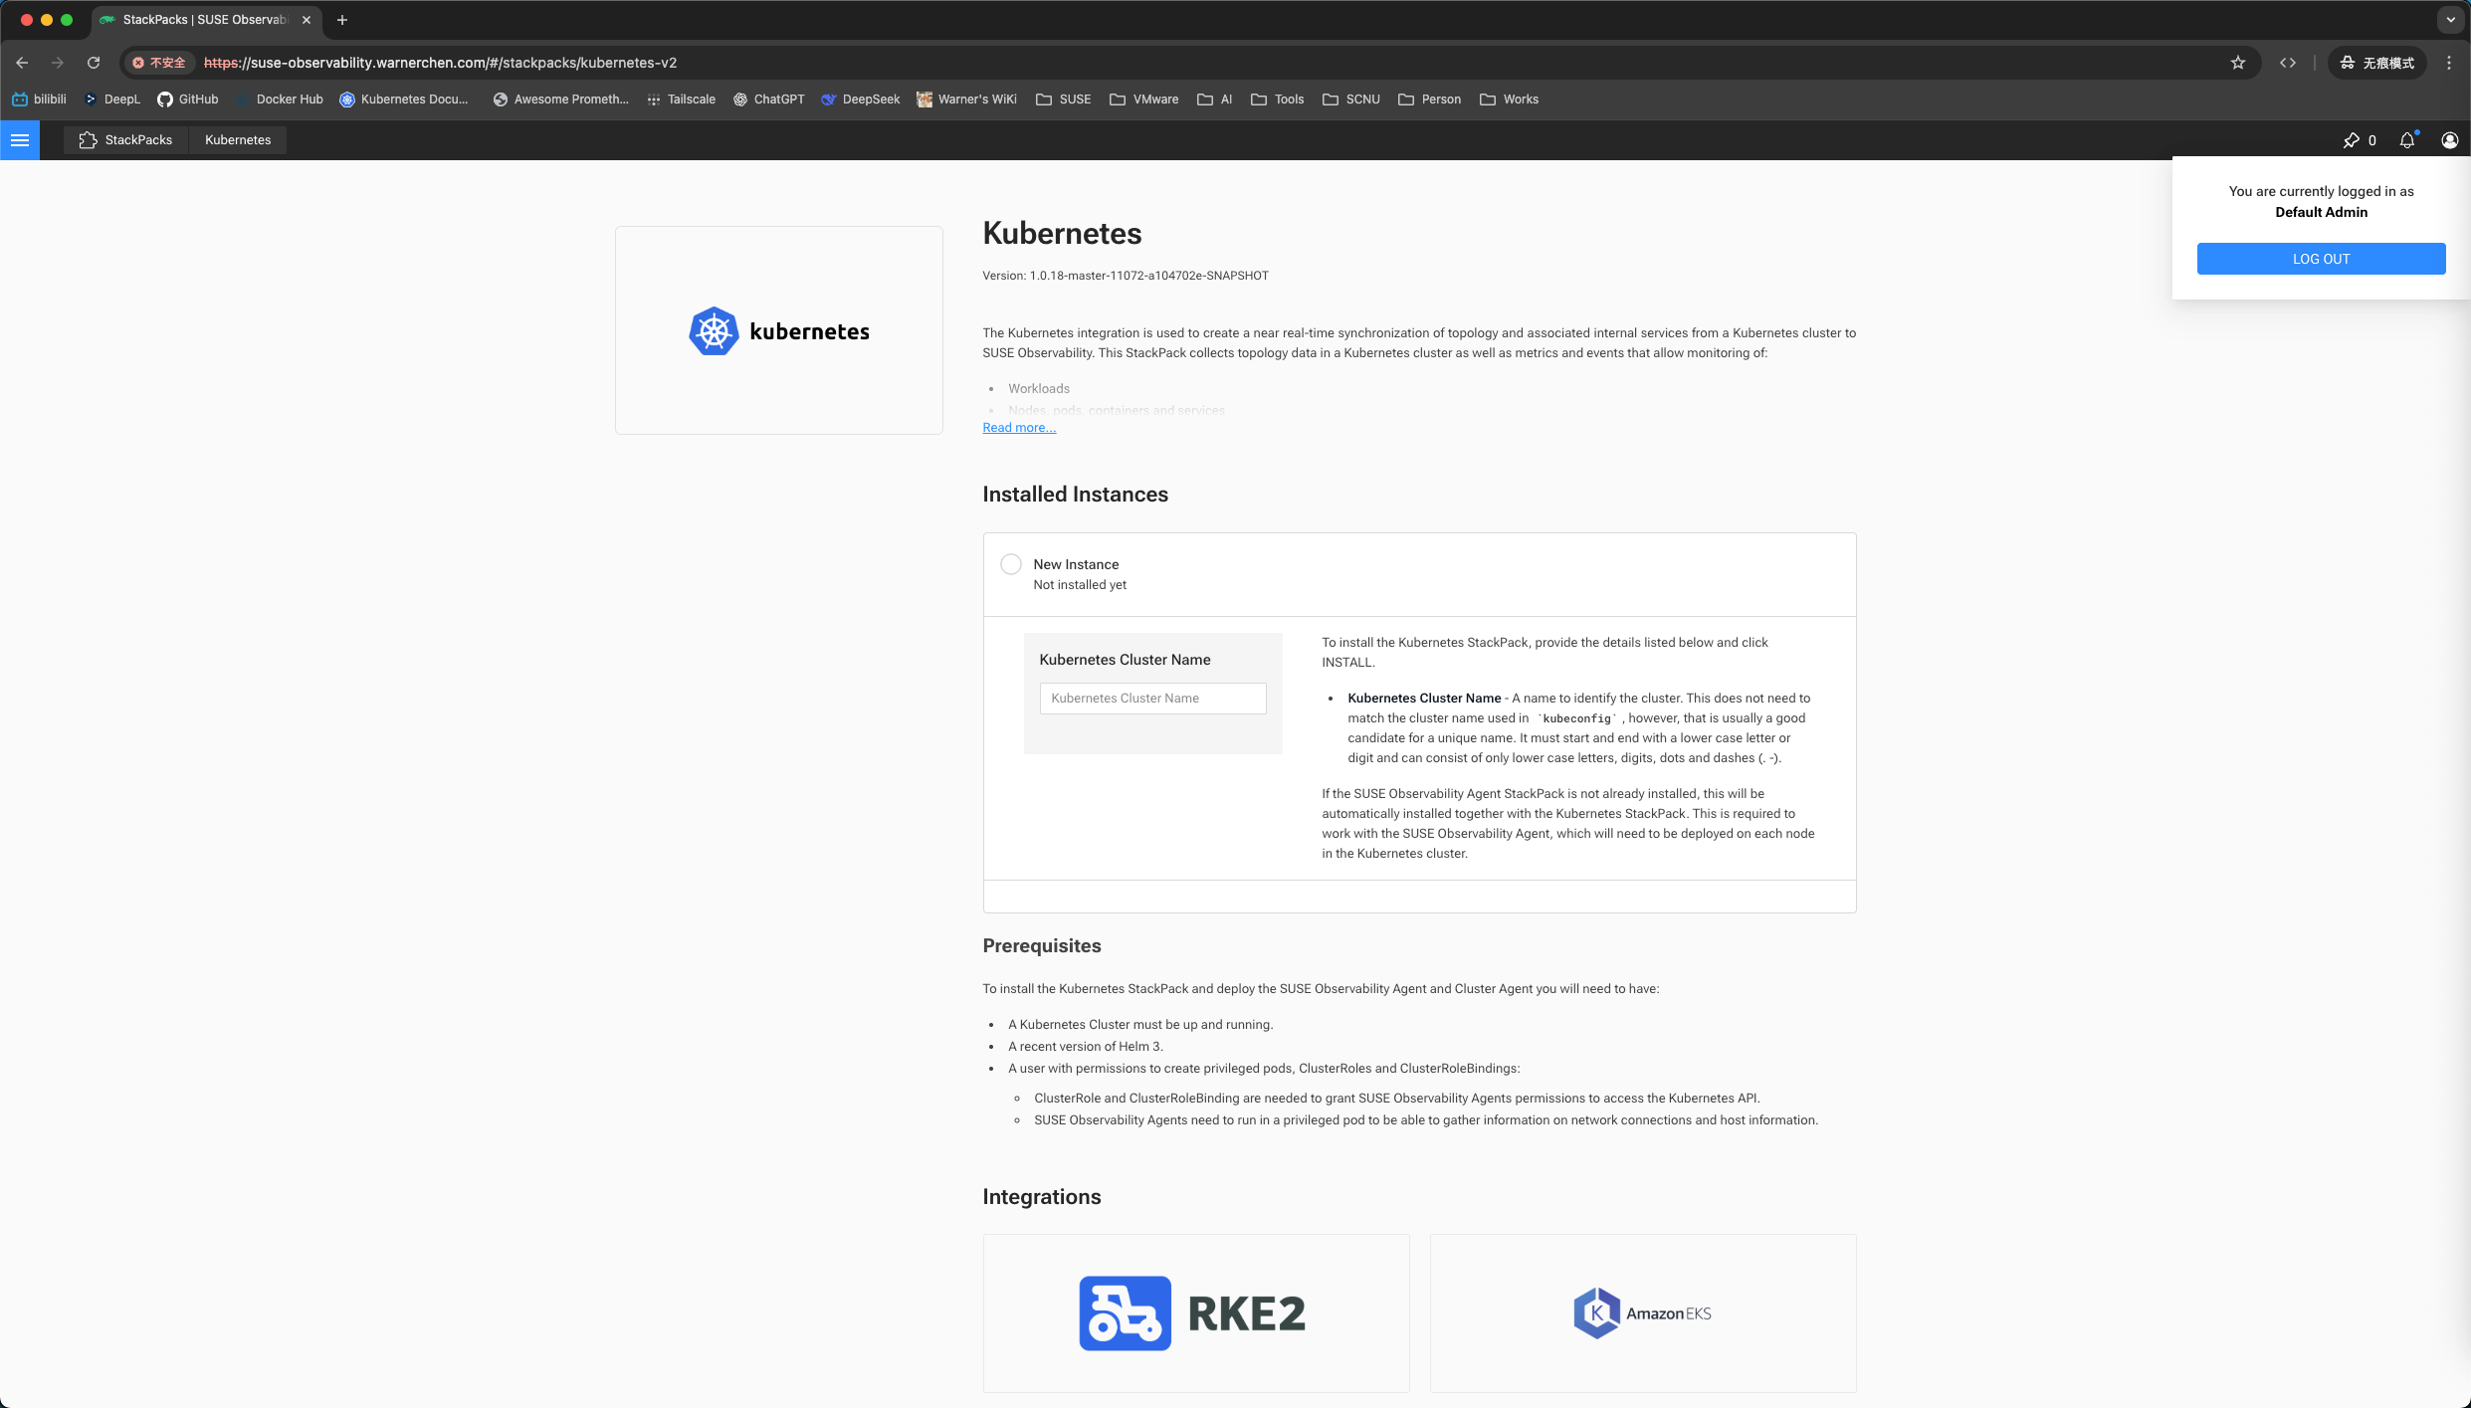Bookmark page with star icon

point(2238,63)
